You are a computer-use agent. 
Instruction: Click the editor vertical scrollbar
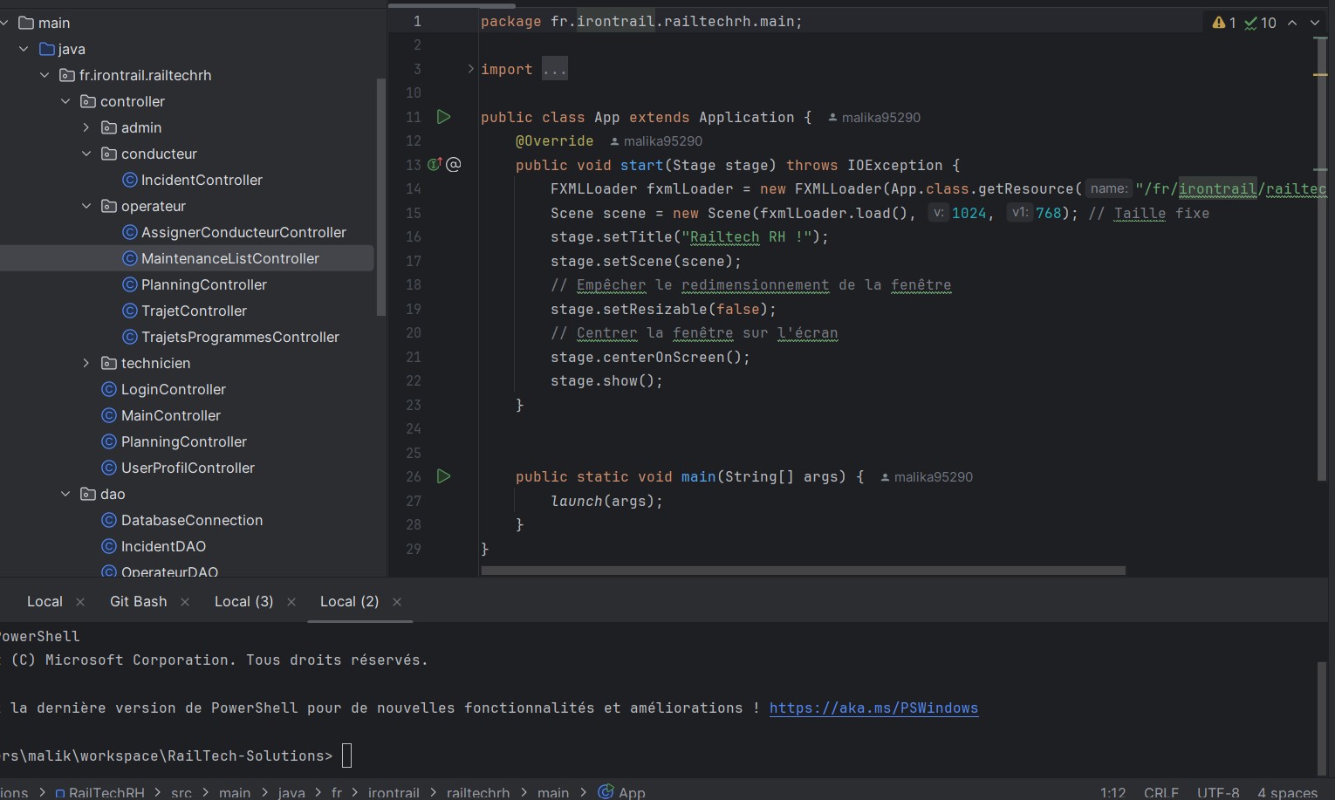1321,259
